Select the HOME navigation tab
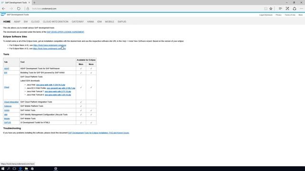This screenshot has width=305, height=171. (x=7, y=22)
